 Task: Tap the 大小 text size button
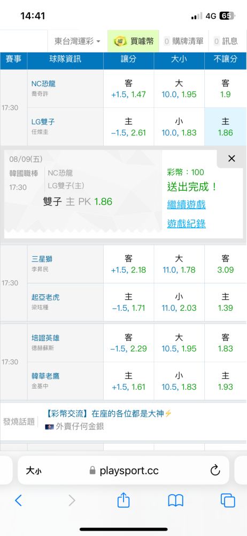tap(34, 471)
